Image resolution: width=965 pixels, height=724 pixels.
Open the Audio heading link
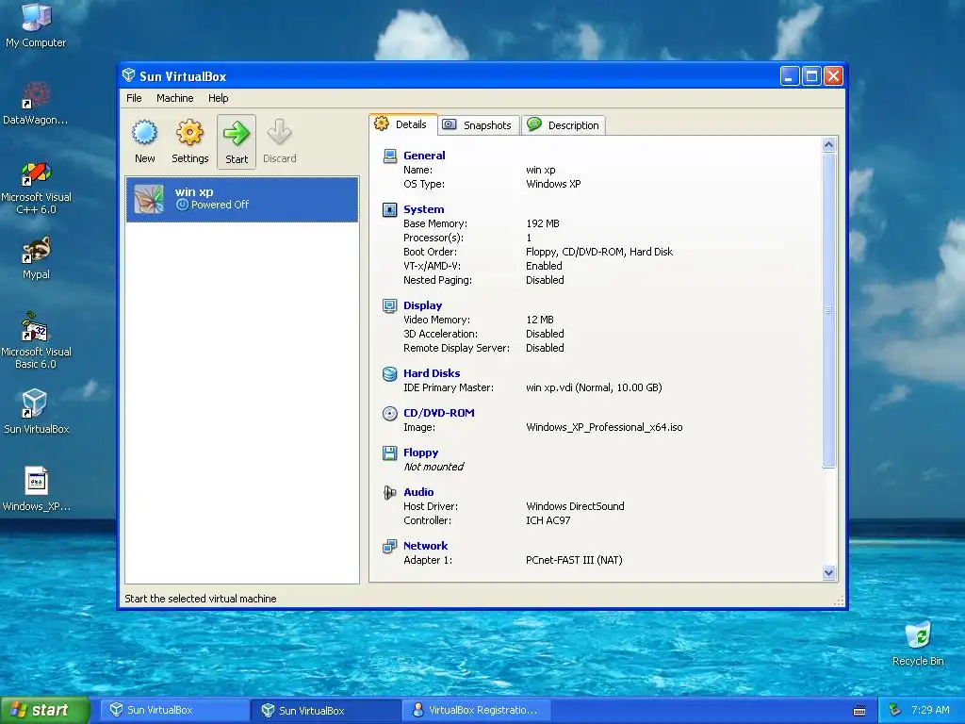[418, 491]
